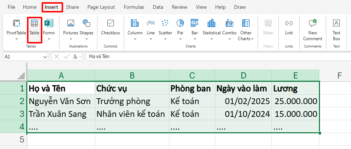Select cell 'Nhân viên kế toán'
Viewport: 351px width, 149px height.
132,114
